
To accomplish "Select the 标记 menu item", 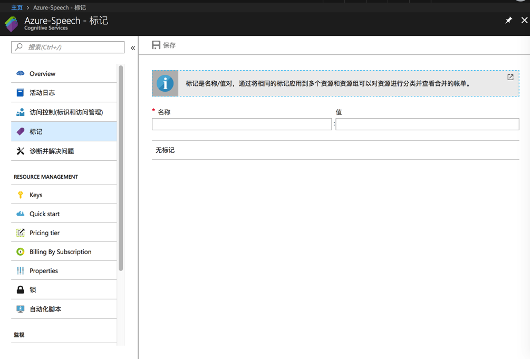I will (x=64, y=131).
